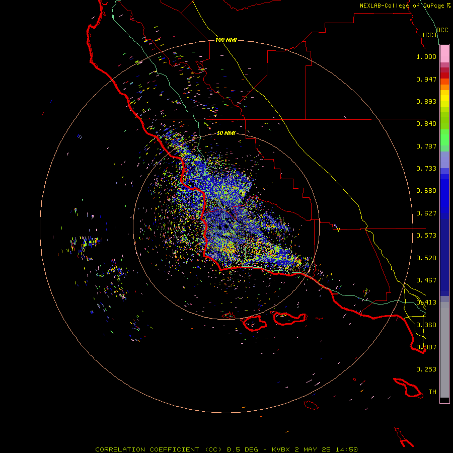Click the 0.680 scale value
453x453 pixels.
[x=426, y=191]
